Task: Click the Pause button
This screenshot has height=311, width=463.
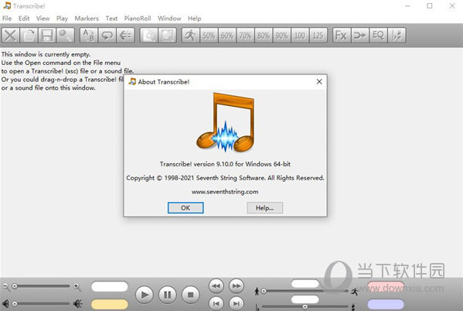Action: [x=167, y=295]
